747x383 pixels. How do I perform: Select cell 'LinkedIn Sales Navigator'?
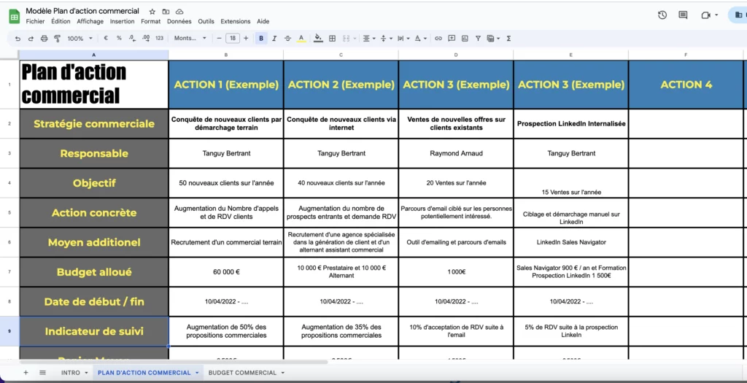click(570, 242)
